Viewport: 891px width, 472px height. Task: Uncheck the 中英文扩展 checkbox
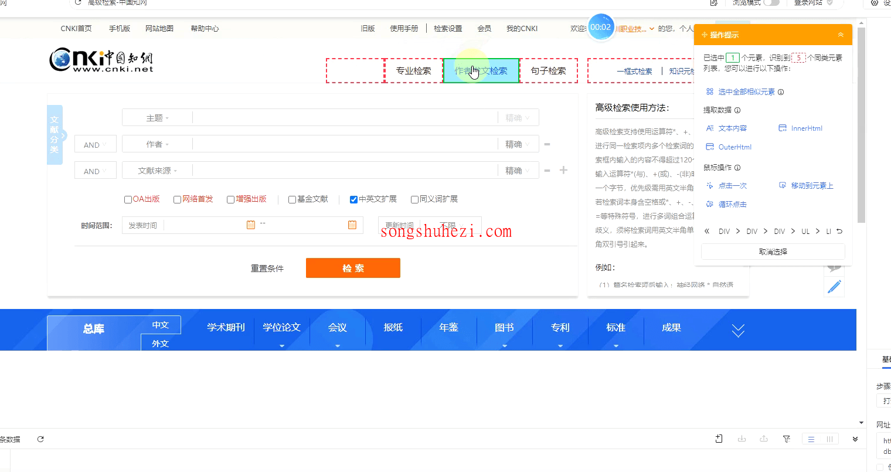coord(353,200)
